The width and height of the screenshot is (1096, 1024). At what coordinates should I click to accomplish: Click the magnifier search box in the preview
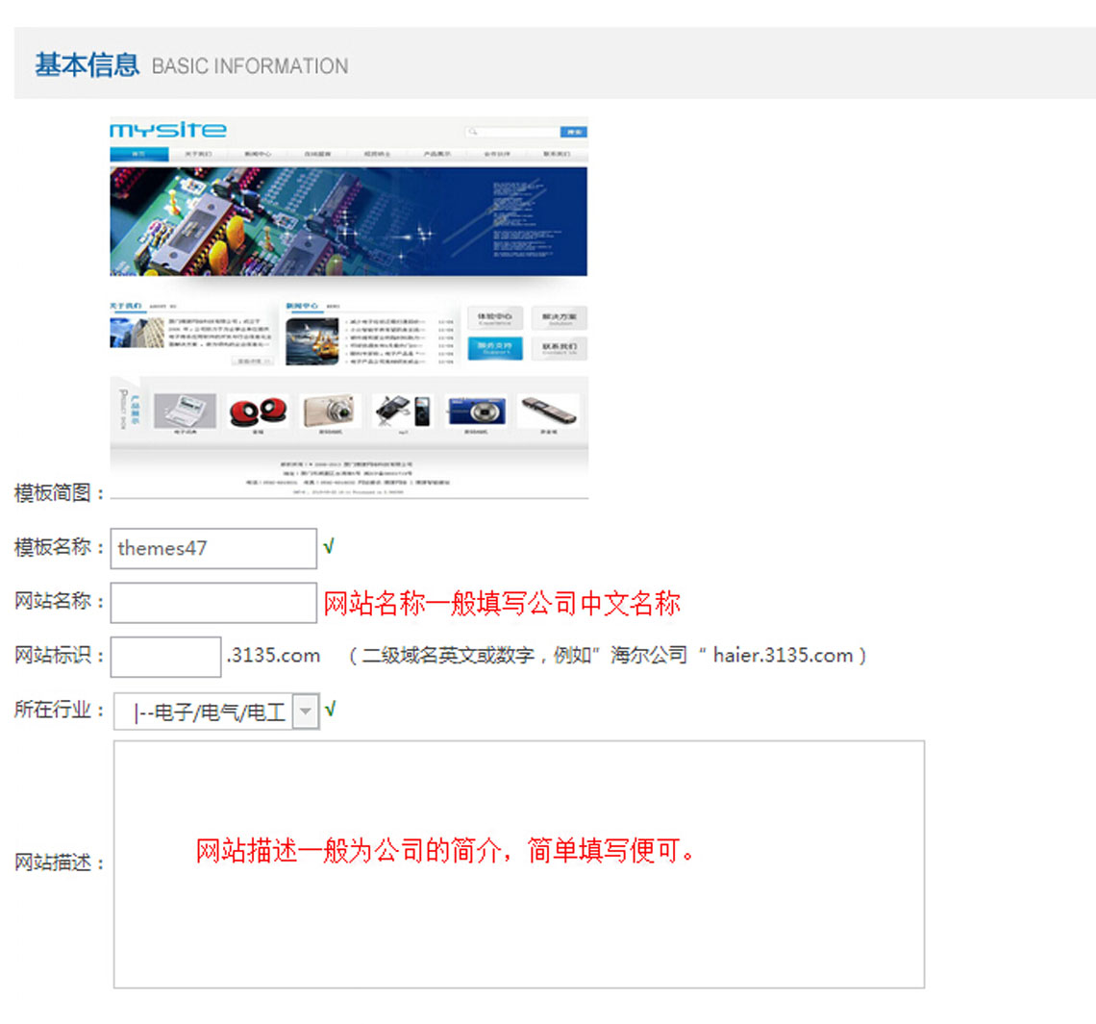pos(514,132)
